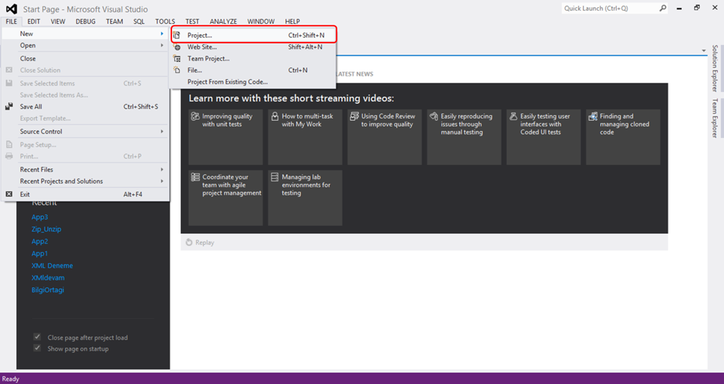Open recent project App2
Viewport: 724px width, 384px height.
39,241
